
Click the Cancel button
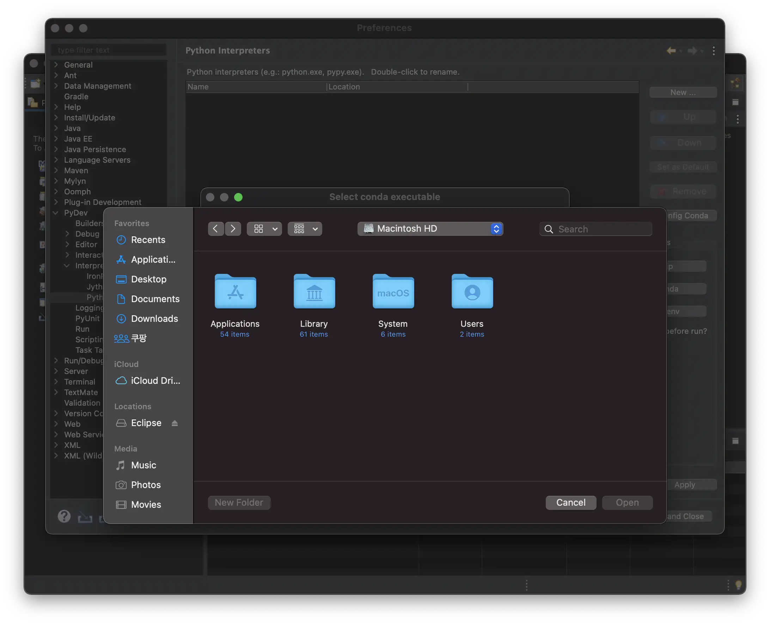pyautogui.click(x=571, y=503)
